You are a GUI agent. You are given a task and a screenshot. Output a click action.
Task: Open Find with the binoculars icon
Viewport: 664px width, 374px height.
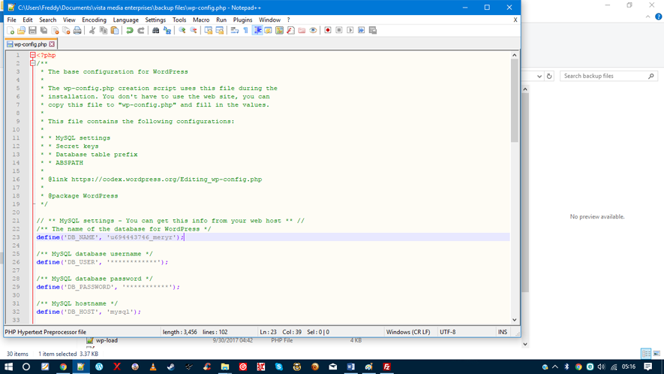[x=155, y=30]
